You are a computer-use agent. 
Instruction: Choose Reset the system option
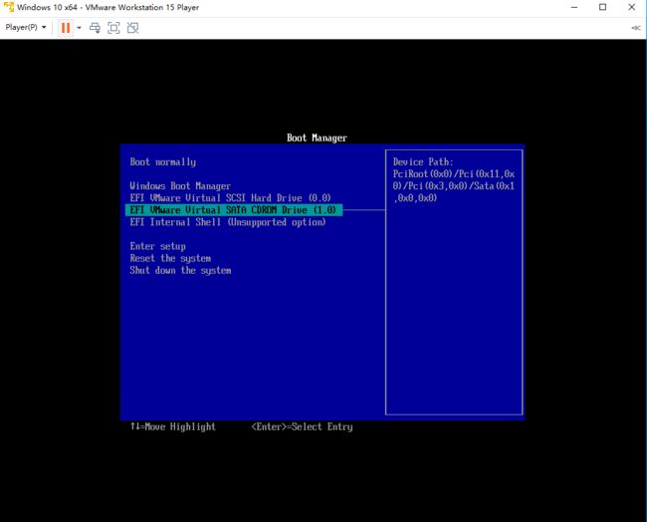[x=170, y=258]
